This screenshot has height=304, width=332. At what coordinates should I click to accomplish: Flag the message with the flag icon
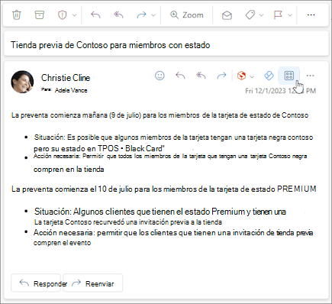click(x=278, y=15)
